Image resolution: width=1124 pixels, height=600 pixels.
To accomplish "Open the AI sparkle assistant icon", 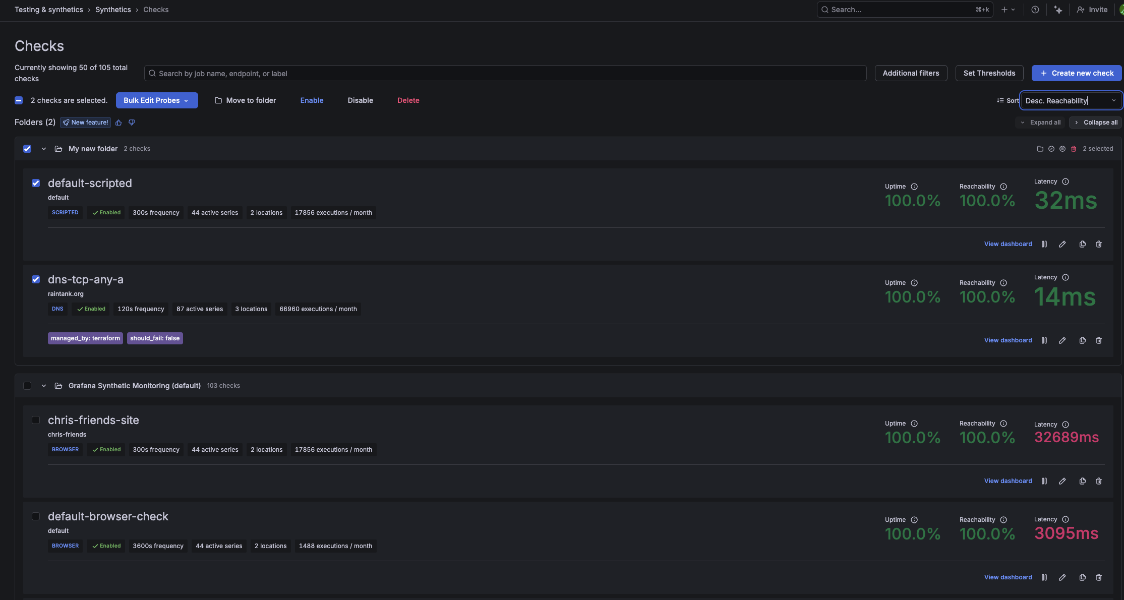I will point(1058,10).
